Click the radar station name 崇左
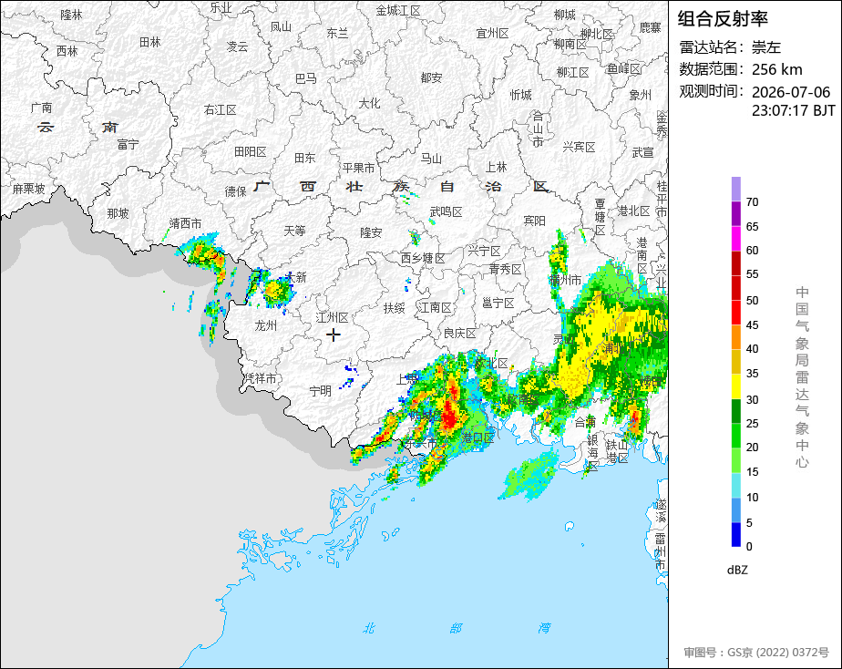The width and height of the screenshot is (842, 669). click(x=765, y=47)
